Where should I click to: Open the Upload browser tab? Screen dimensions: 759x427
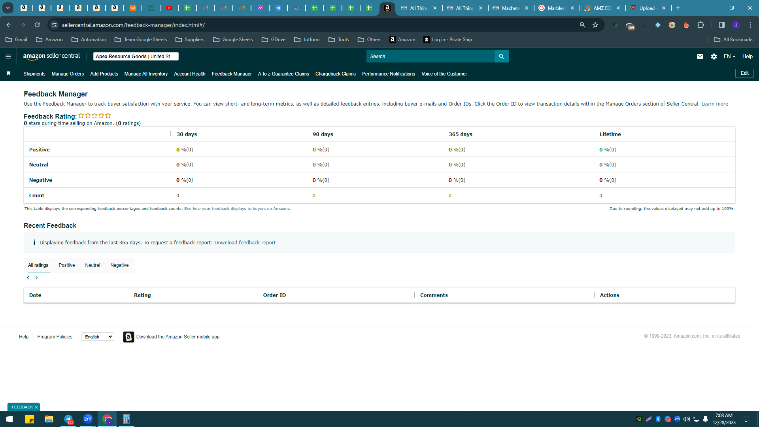click(x=647, y=8)
